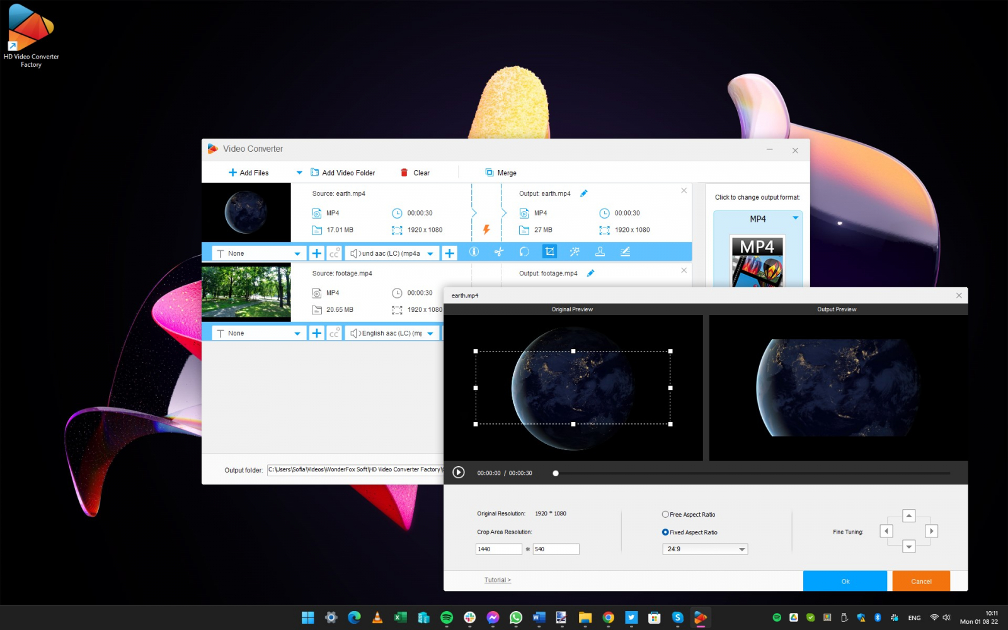Expand the MP4 output format dropdown
The image size is (1008, 630).
[x=758, y=219]
